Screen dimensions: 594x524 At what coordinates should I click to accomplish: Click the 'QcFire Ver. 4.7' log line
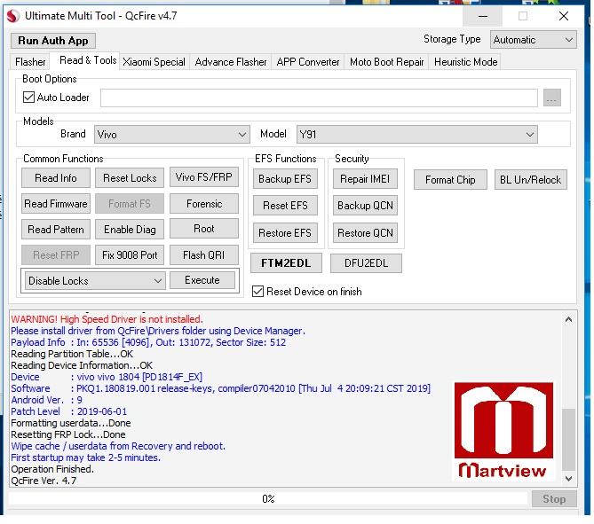44,481
